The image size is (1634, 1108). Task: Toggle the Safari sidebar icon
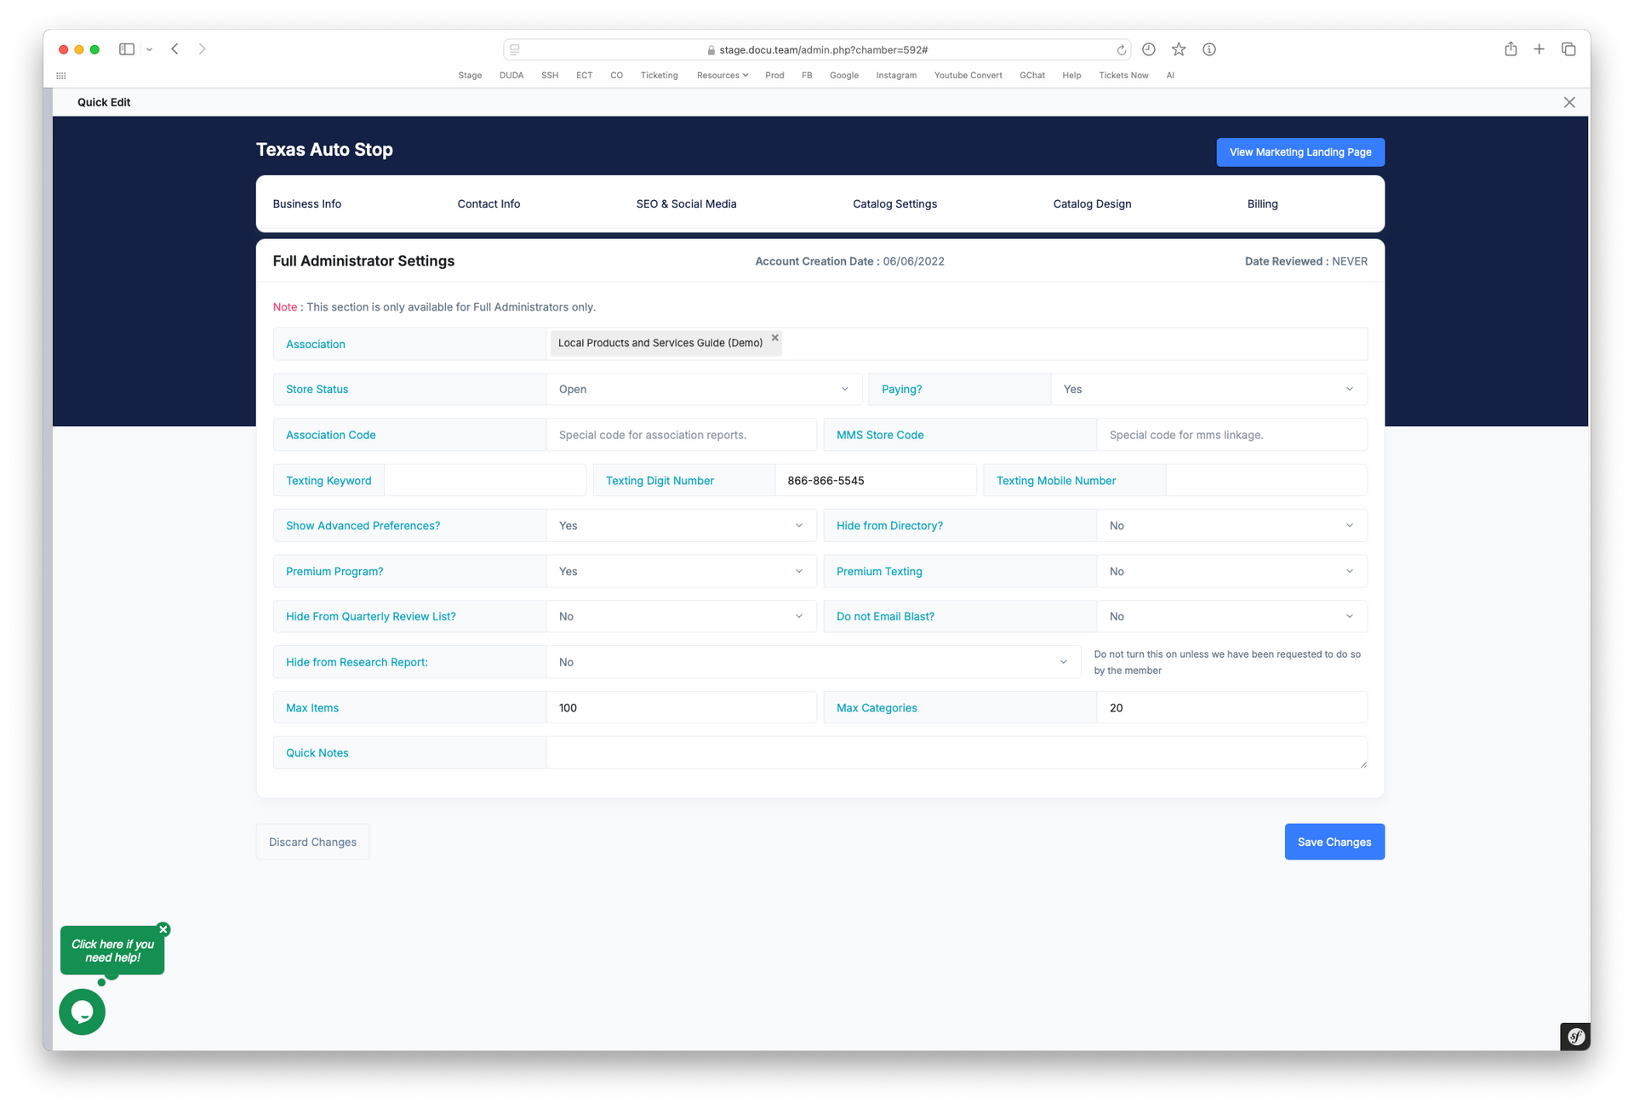pos(127,49)
